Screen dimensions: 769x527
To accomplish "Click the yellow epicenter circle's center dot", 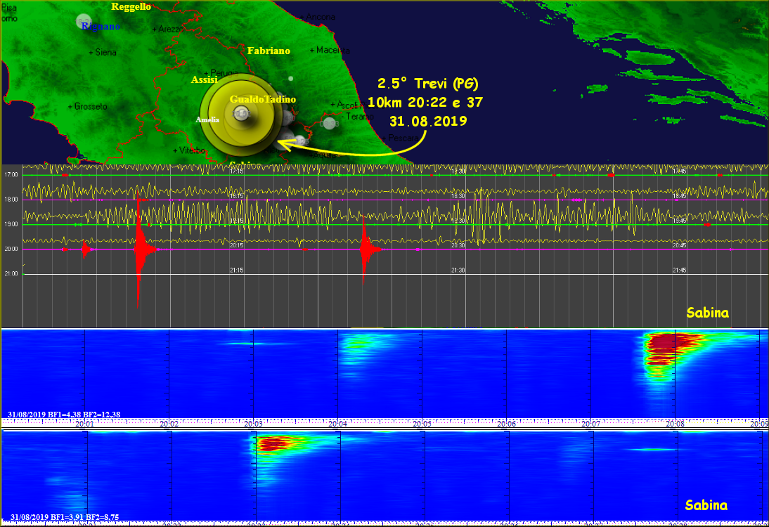I will [x=240, y=112].
